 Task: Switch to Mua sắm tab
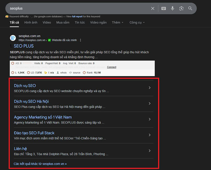click(63, 22)
